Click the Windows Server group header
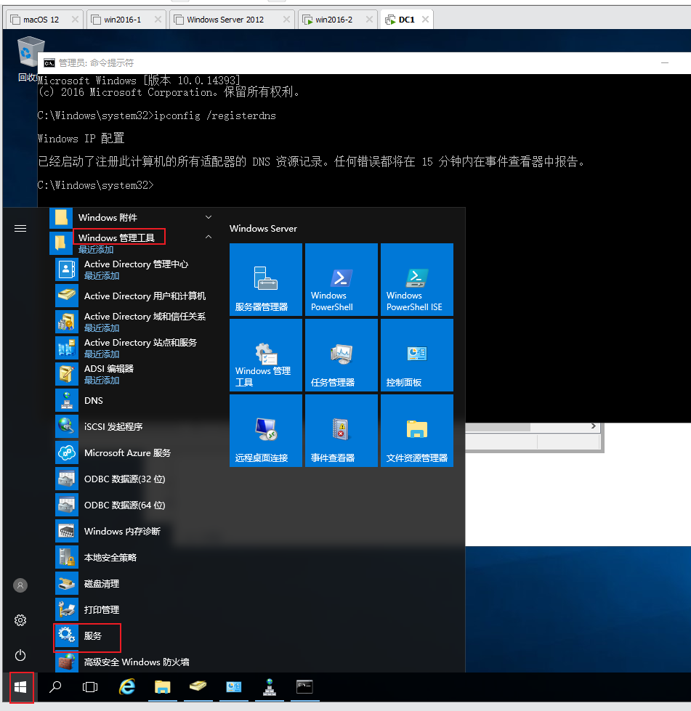Viewport: 691px width, 711px height. pyautogui.click(x=263, y=229)
